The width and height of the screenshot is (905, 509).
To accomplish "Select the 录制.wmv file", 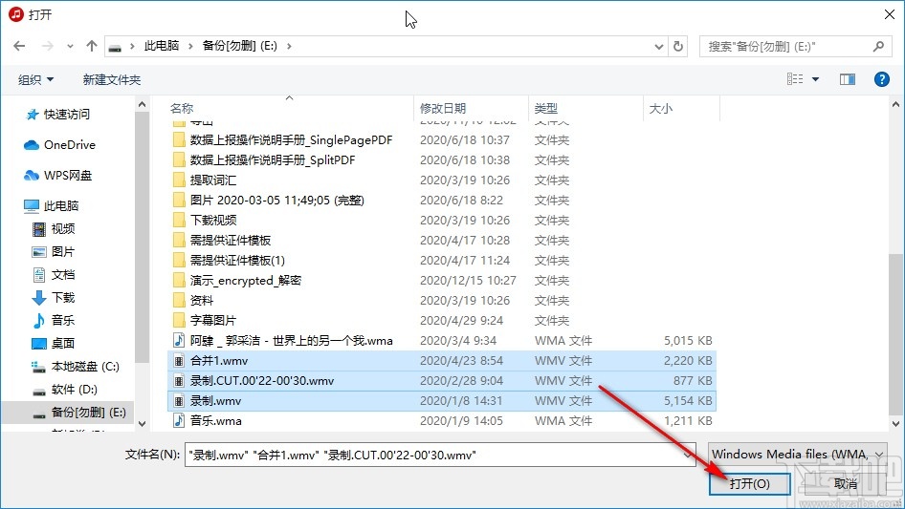I will 442,401.
